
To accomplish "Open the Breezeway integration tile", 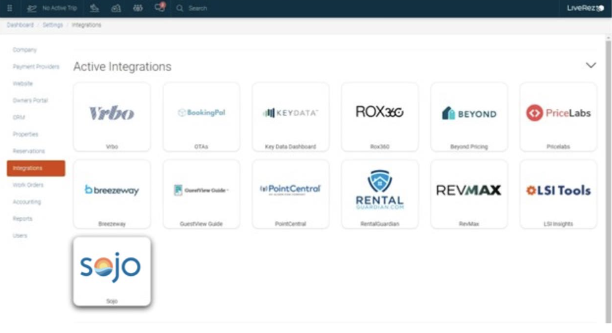I will 112,194.
